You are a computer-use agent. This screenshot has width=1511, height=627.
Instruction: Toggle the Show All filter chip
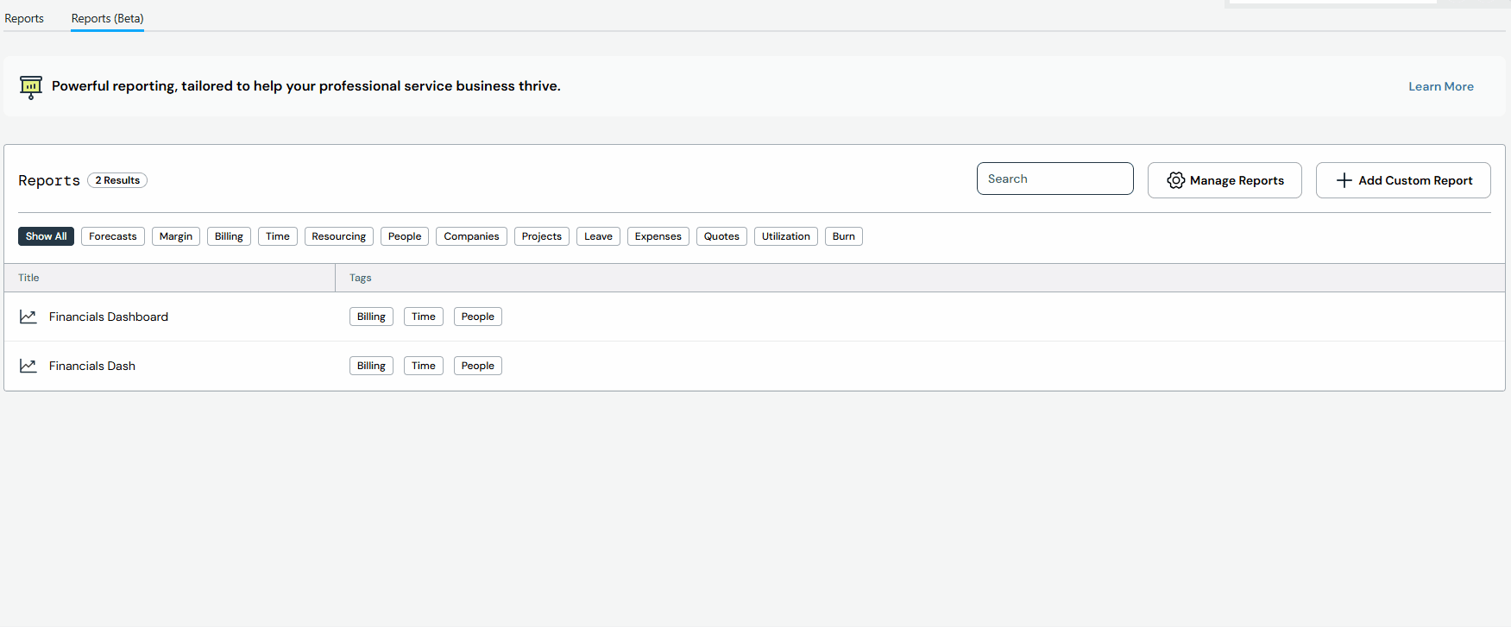(46, 236)
